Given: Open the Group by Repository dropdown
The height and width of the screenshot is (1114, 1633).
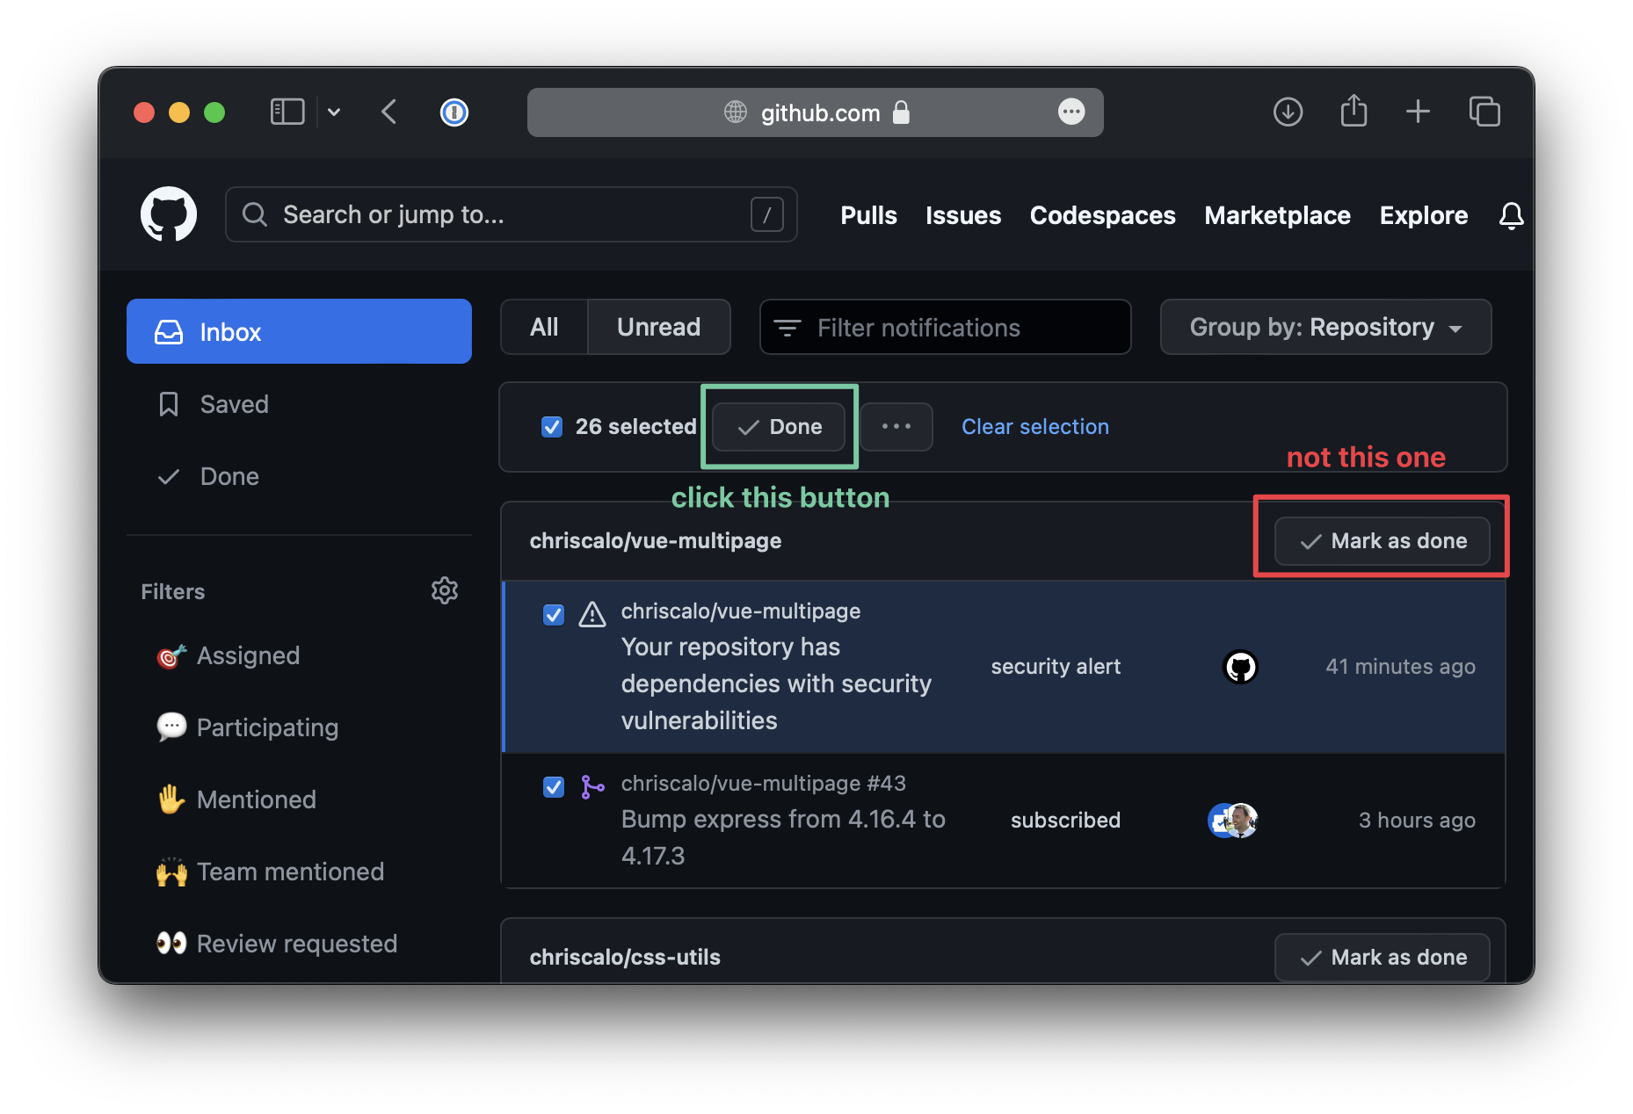Looking at the screenshot, I should coord(1325,327).
